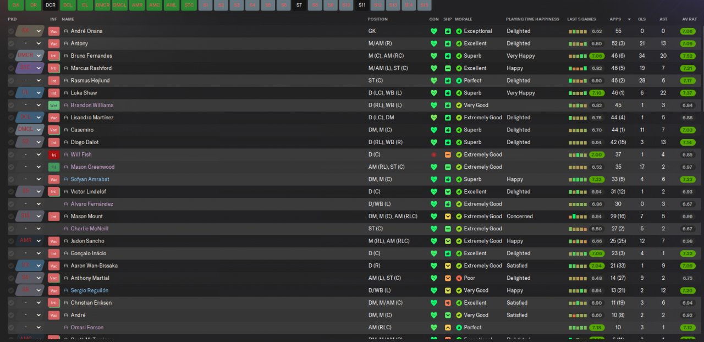The image size is (704, 342).
Task: Click Antony's match sharpness icon
Action: (x=448, y=43)
